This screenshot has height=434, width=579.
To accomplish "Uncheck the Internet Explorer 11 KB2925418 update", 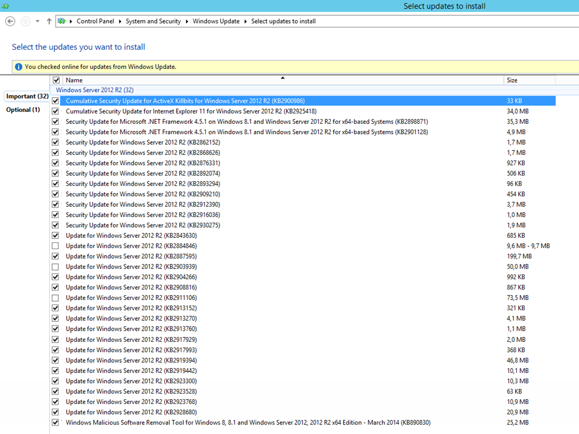I will click(55, 111).
